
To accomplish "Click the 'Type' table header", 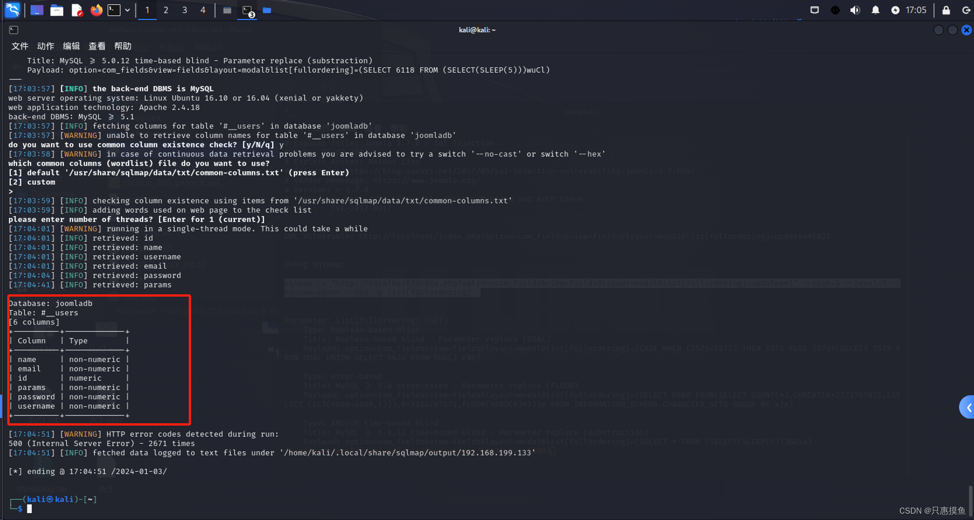I will tap(78, 341).
